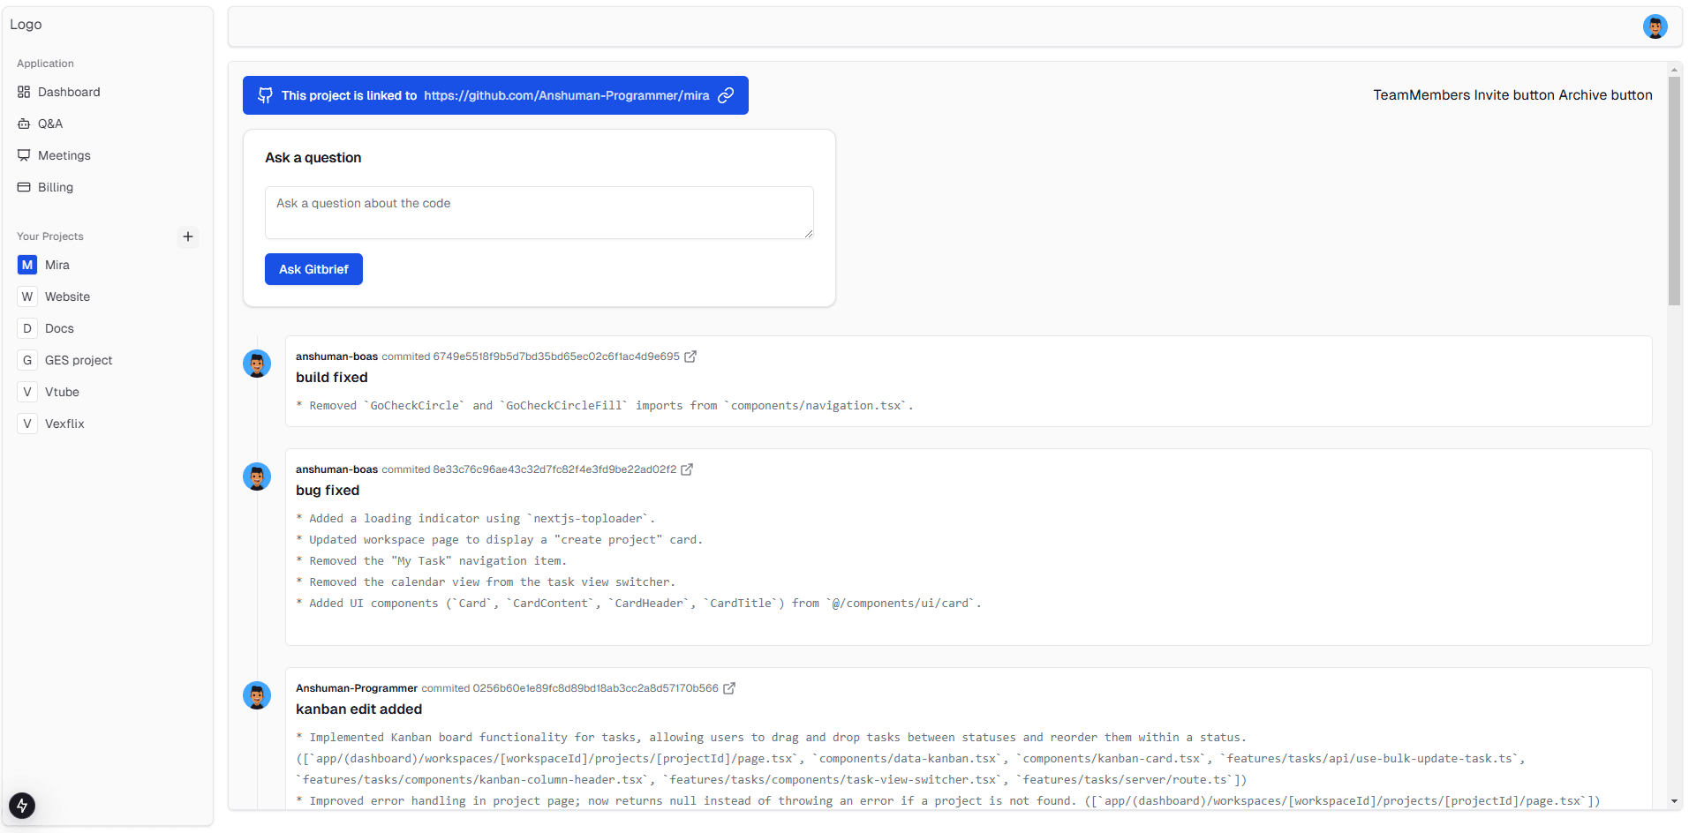Open the user avatar in top bar
This screenshot has width=1689, height=833.
coord(1655,26)
